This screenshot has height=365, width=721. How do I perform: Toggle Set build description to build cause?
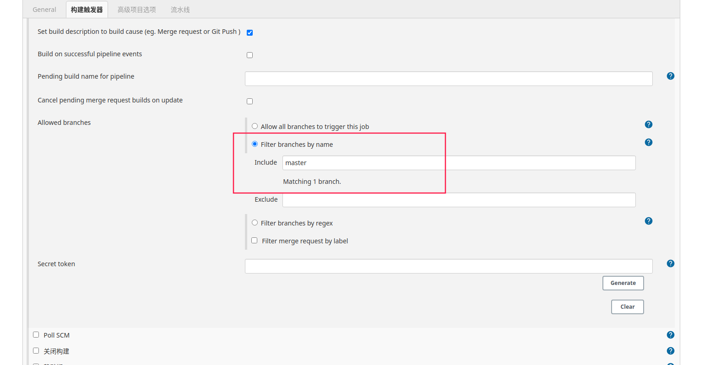(249, 32)
